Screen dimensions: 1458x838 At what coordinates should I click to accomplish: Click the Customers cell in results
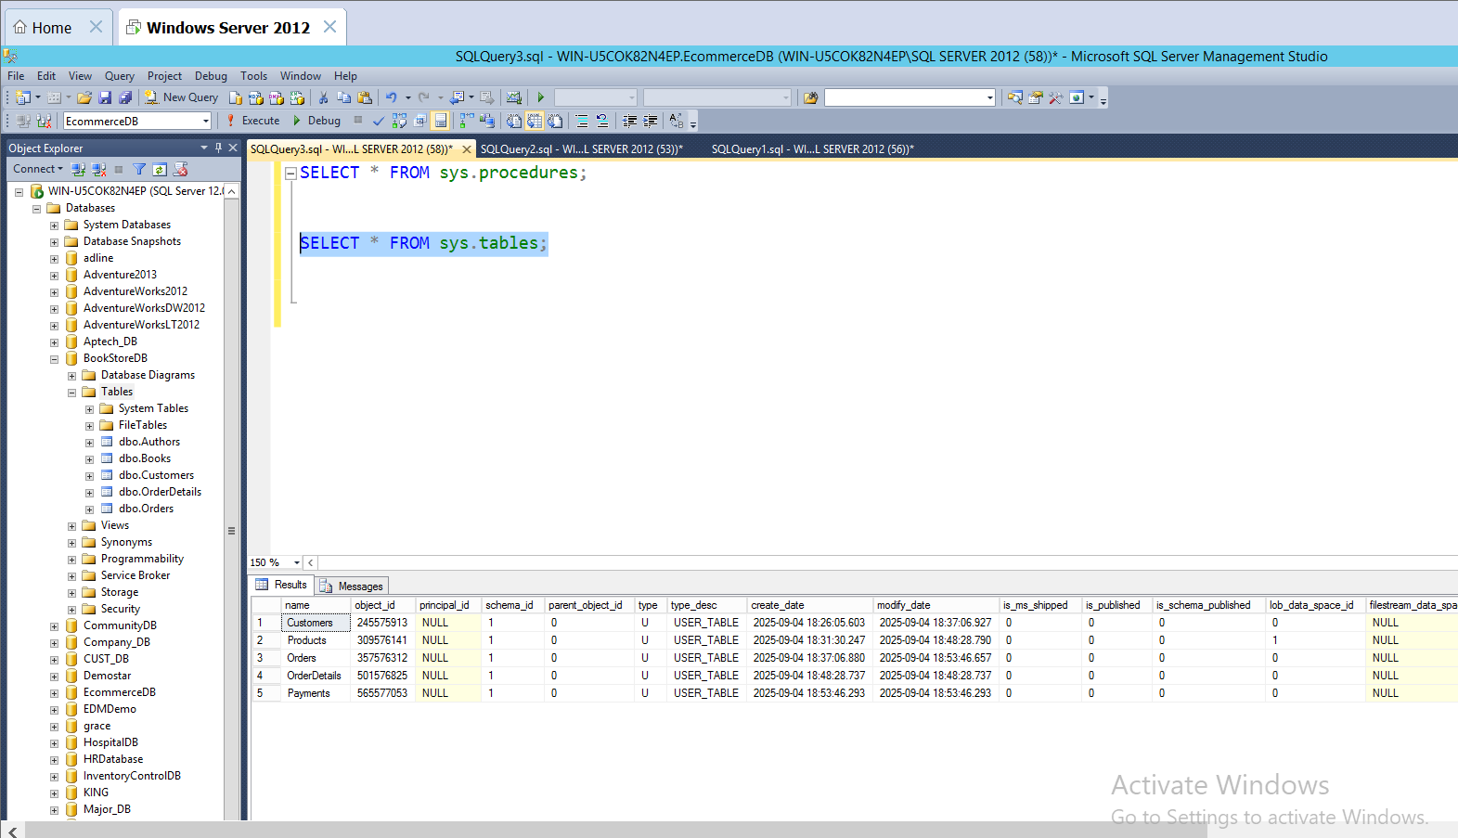pos(316,623)
